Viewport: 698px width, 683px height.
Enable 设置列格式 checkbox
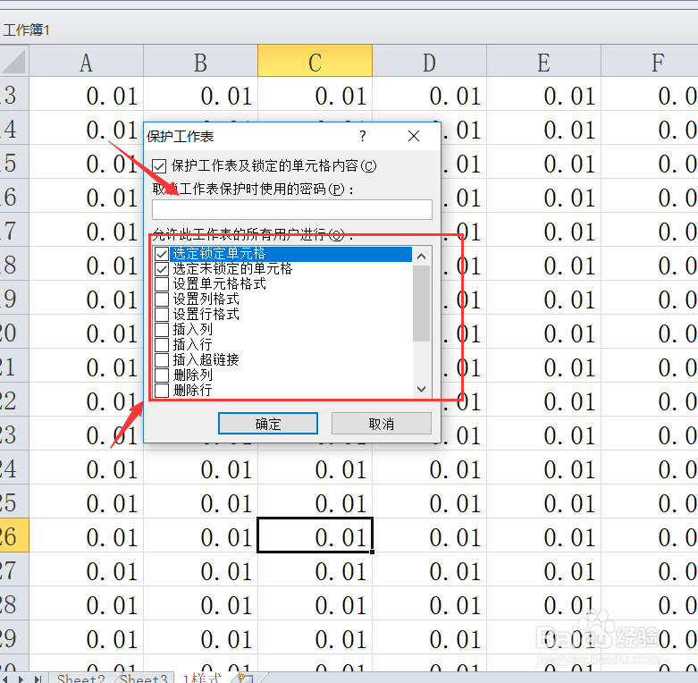pyautogui.click(x=162, y=299)
